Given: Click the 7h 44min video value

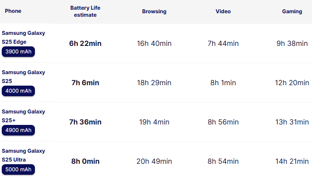Looking at the screenshot, I should pyautogui.click(x=223, y=43).
